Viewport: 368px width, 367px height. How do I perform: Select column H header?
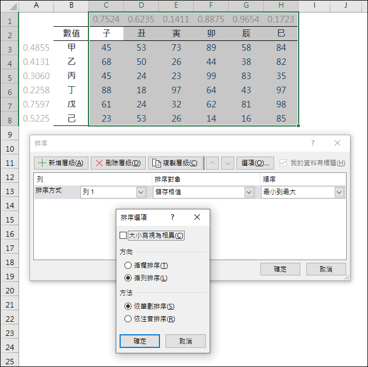(281, 5)
